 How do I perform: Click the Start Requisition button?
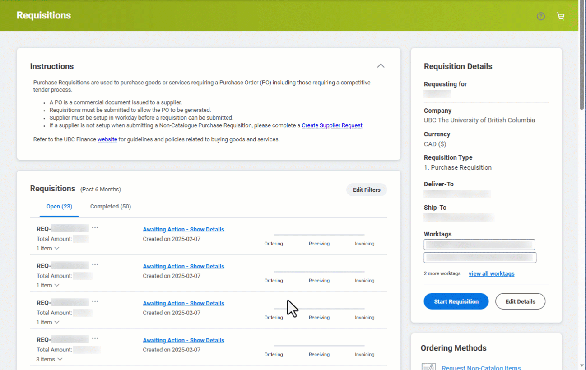click(456, 301)
